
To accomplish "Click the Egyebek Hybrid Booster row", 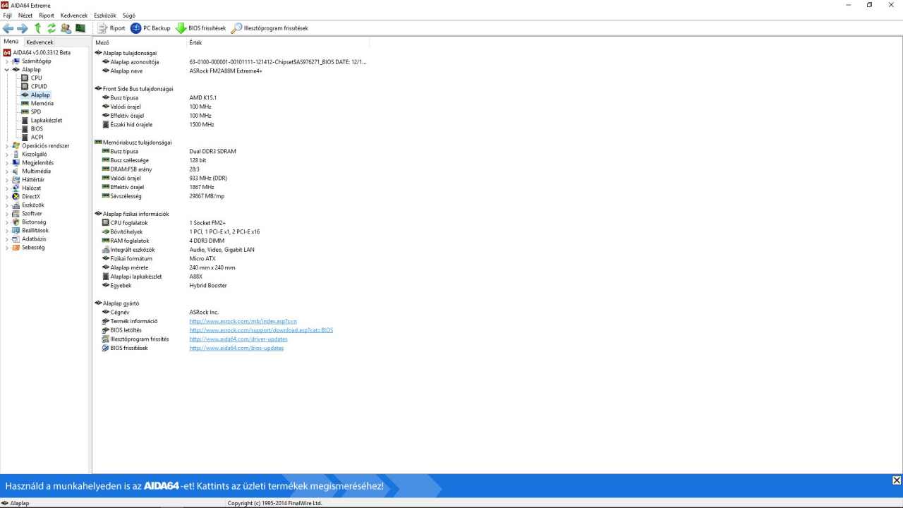I will [x=231, y=285].
